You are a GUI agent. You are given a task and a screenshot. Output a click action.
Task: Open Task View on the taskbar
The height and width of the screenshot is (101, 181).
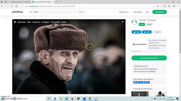pyautogui.click(x=49, y=98)
